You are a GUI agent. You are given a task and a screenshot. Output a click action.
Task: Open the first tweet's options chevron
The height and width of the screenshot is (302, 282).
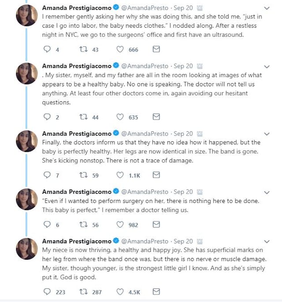(267, 8)
